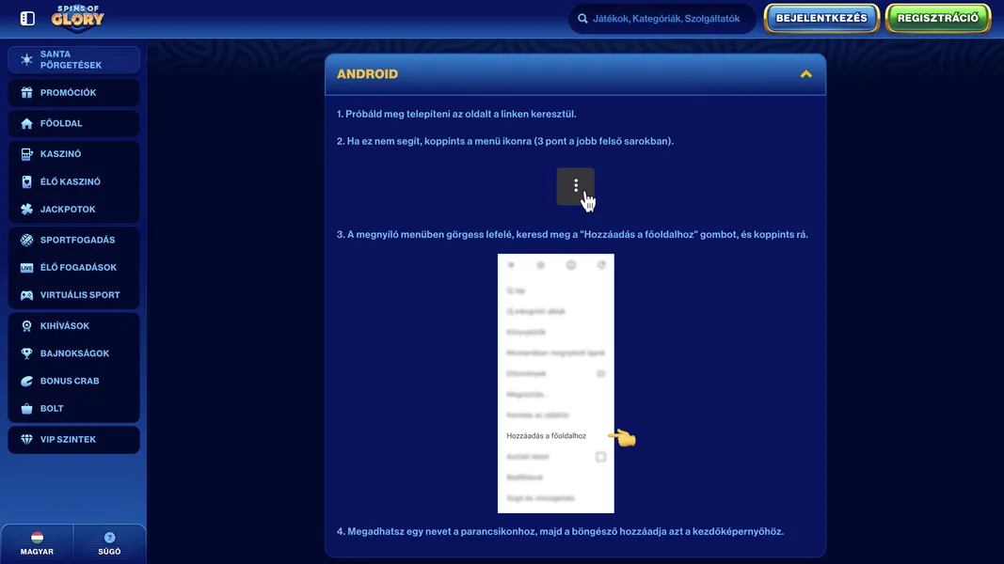1004x564 pixels.
Task: Open the Magyar language selector
Action: tap(38, 544)
